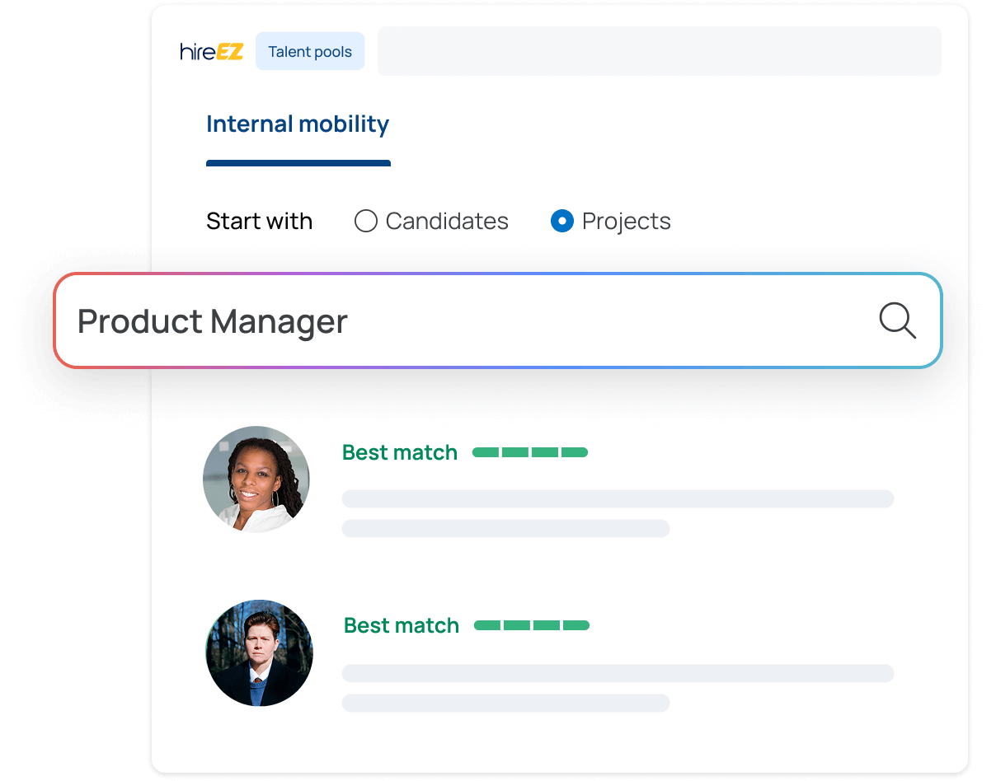Select the Projects radio button
996x781 pixels.
coord(562,221)
